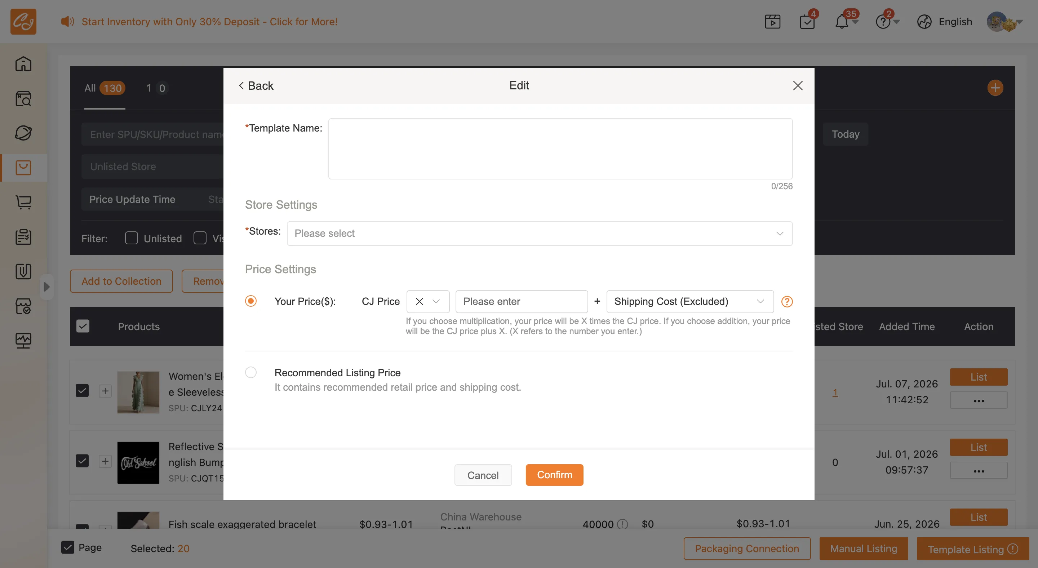Open the clip document sidebar icon
This screenshot has width=1038, height=568.
(x=23, y=271)
